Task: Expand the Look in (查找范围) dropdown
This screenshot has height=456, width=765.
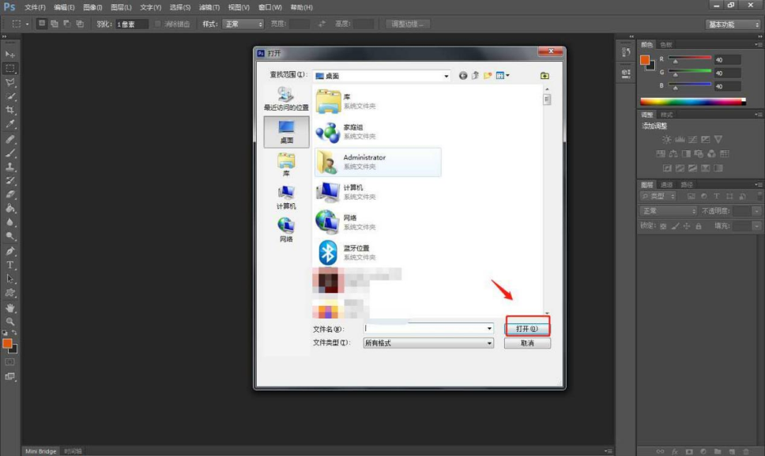Action: point(447,76)
